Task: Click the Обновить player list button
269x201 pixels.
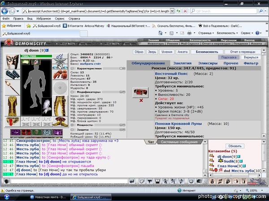Action: pyautogui.click(x=235, y=146)
